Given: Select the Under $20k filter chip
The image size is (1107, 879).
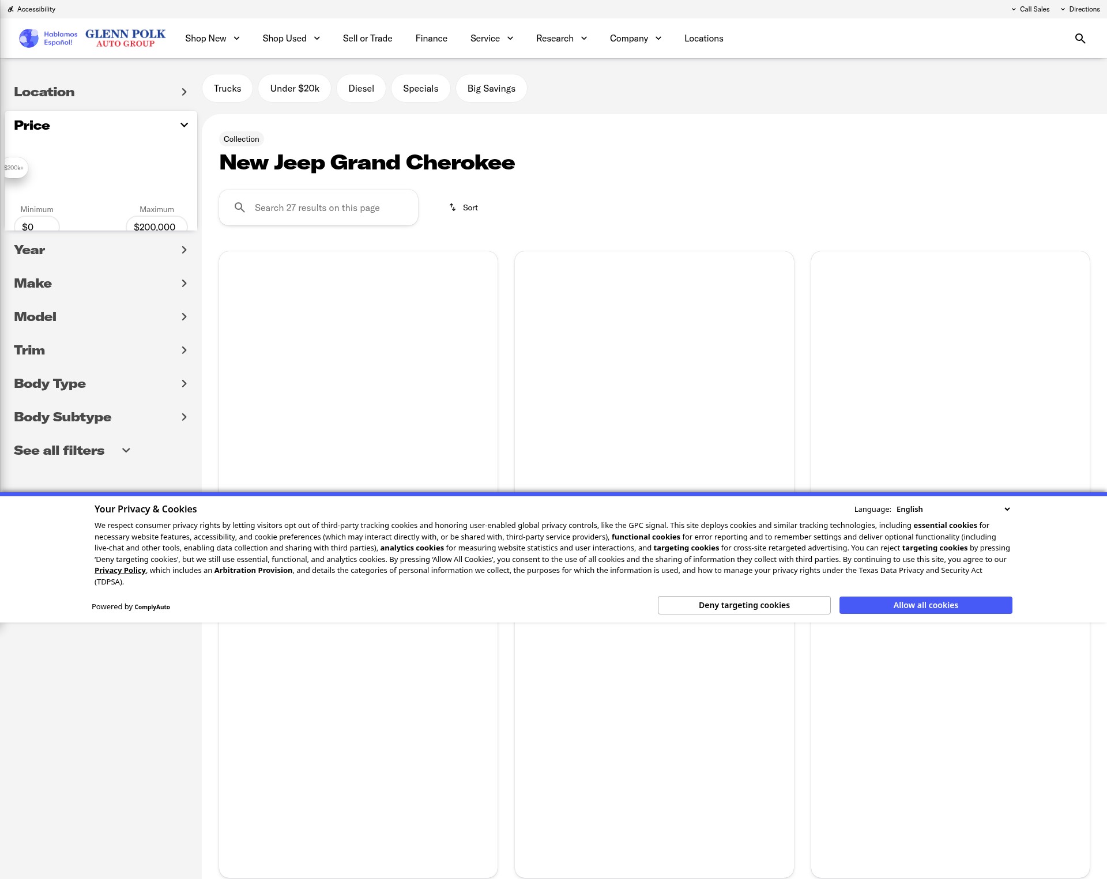Looking at the screenshot, I should tap(295, 88).
